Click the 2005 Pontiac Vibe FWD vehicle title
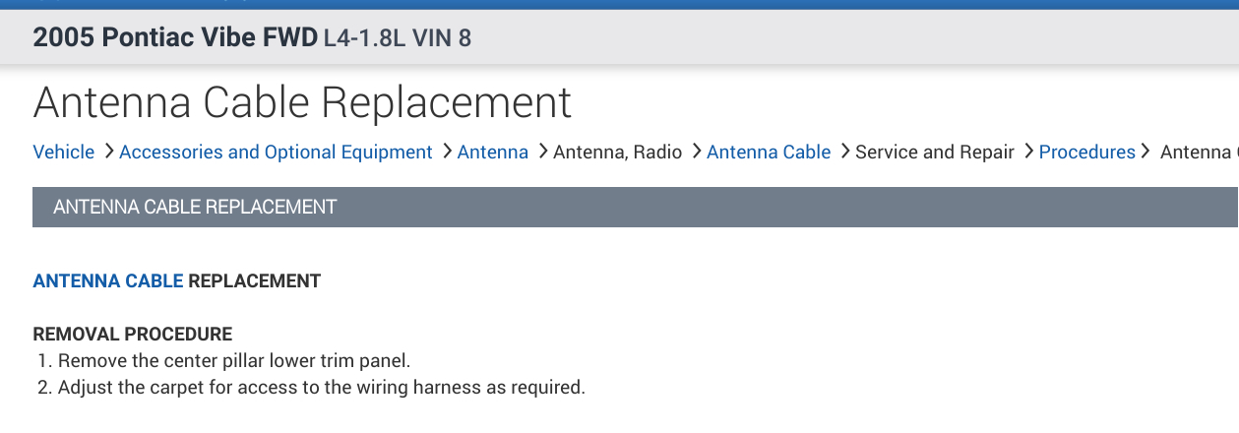This screenshot has height=433, width=1239. [x=174, y=39]
